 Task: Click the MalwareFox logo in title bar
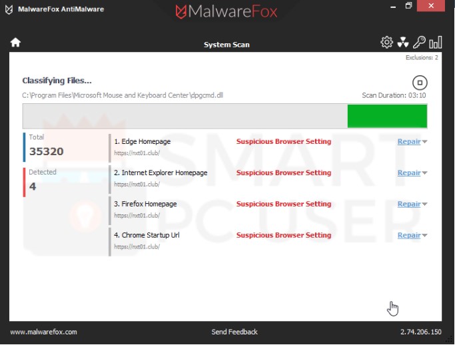227,11
